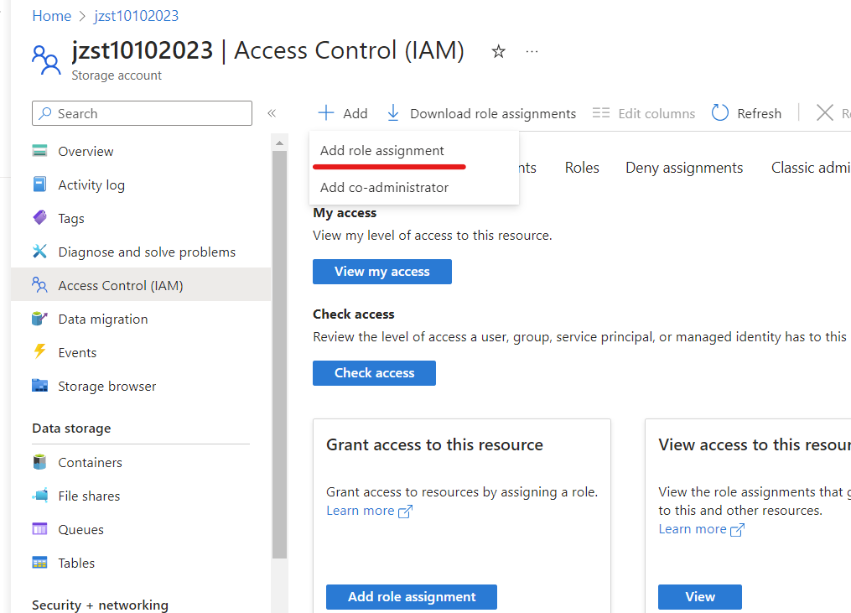The image size is (851, 613).
Task: Click Download role assignments label
Action: 493,113
